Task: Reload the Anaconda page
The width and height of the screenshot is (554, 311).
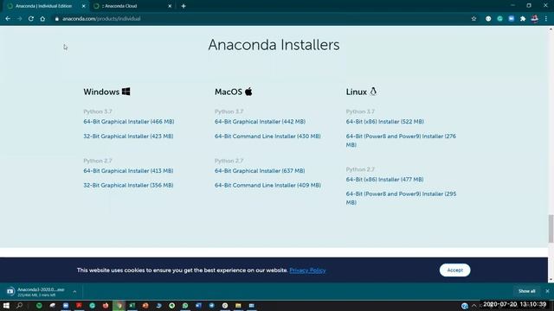Action: point(31,19)
